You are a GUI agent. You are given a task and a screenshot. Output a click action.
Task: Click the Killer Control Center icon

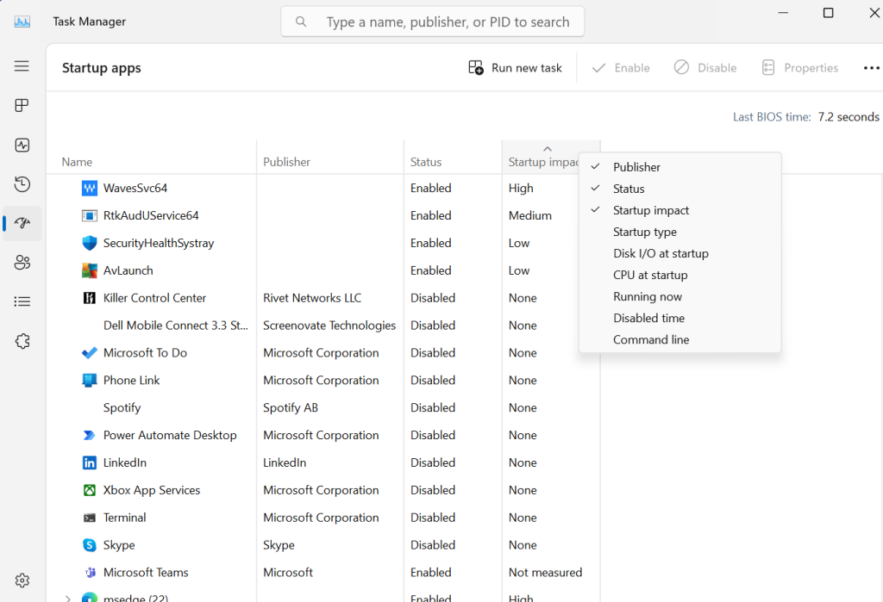[90, 298]
